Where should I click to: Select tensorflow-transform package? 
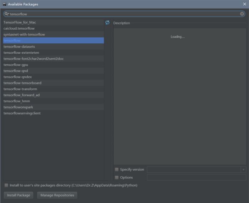point(53,89)
